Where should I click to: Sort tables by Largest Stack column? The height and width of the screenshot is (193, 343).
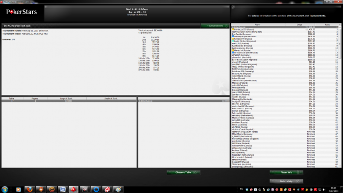tap(67, 98)
